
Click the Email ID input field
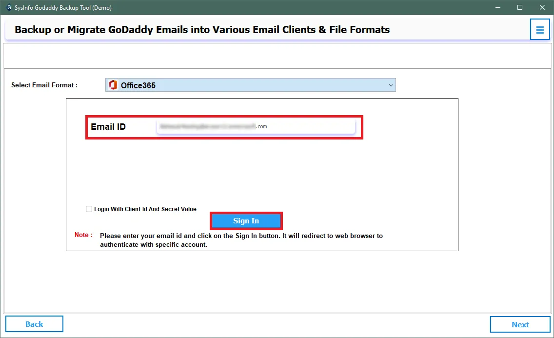[x=256, y=126]
